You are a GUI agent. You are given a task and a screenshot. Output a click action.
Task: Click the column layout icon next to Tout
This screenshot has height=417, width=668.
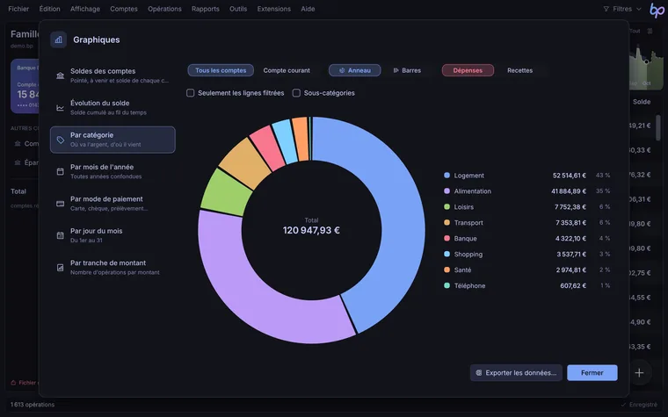(650, 31)
